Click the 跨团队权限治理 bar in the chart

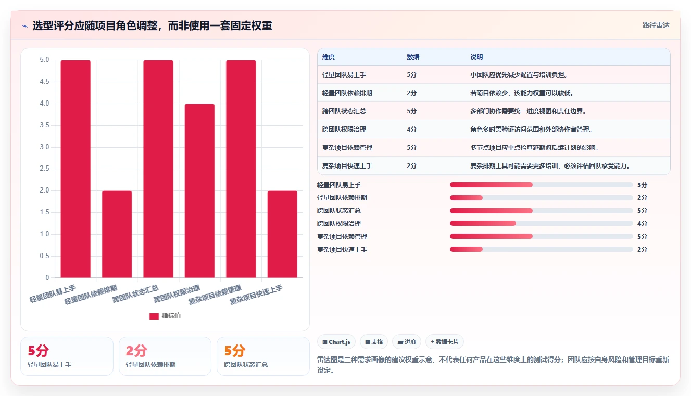(199, 190)
